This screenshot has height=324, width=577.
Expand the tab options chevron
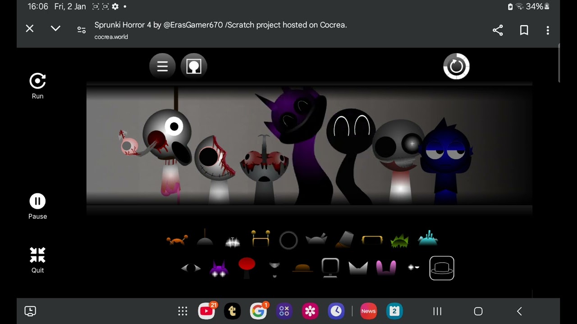point(55,29)
